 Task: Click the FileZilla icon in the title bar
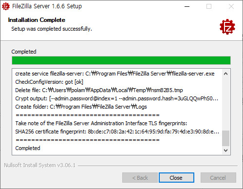(x=6, y=6)
